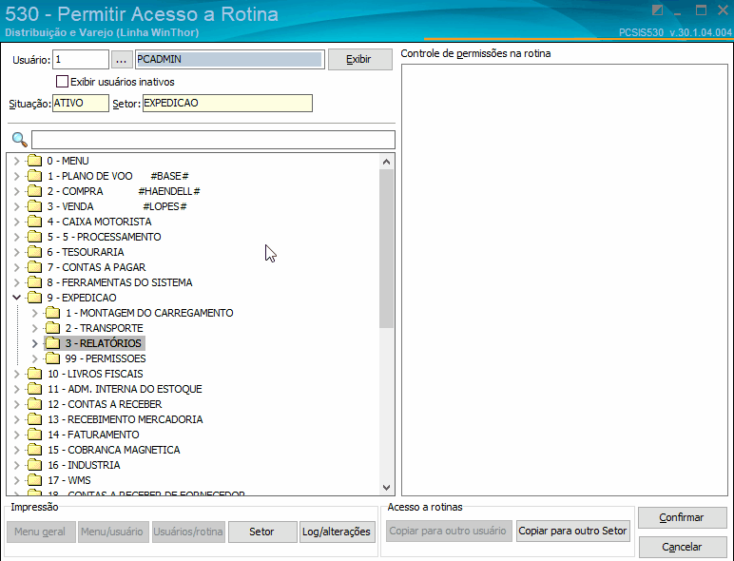Viewport: 734px width, 561px height.
Task: Expand the 12 - CONTAS A RECEBER node
Action: coord(16,404)
